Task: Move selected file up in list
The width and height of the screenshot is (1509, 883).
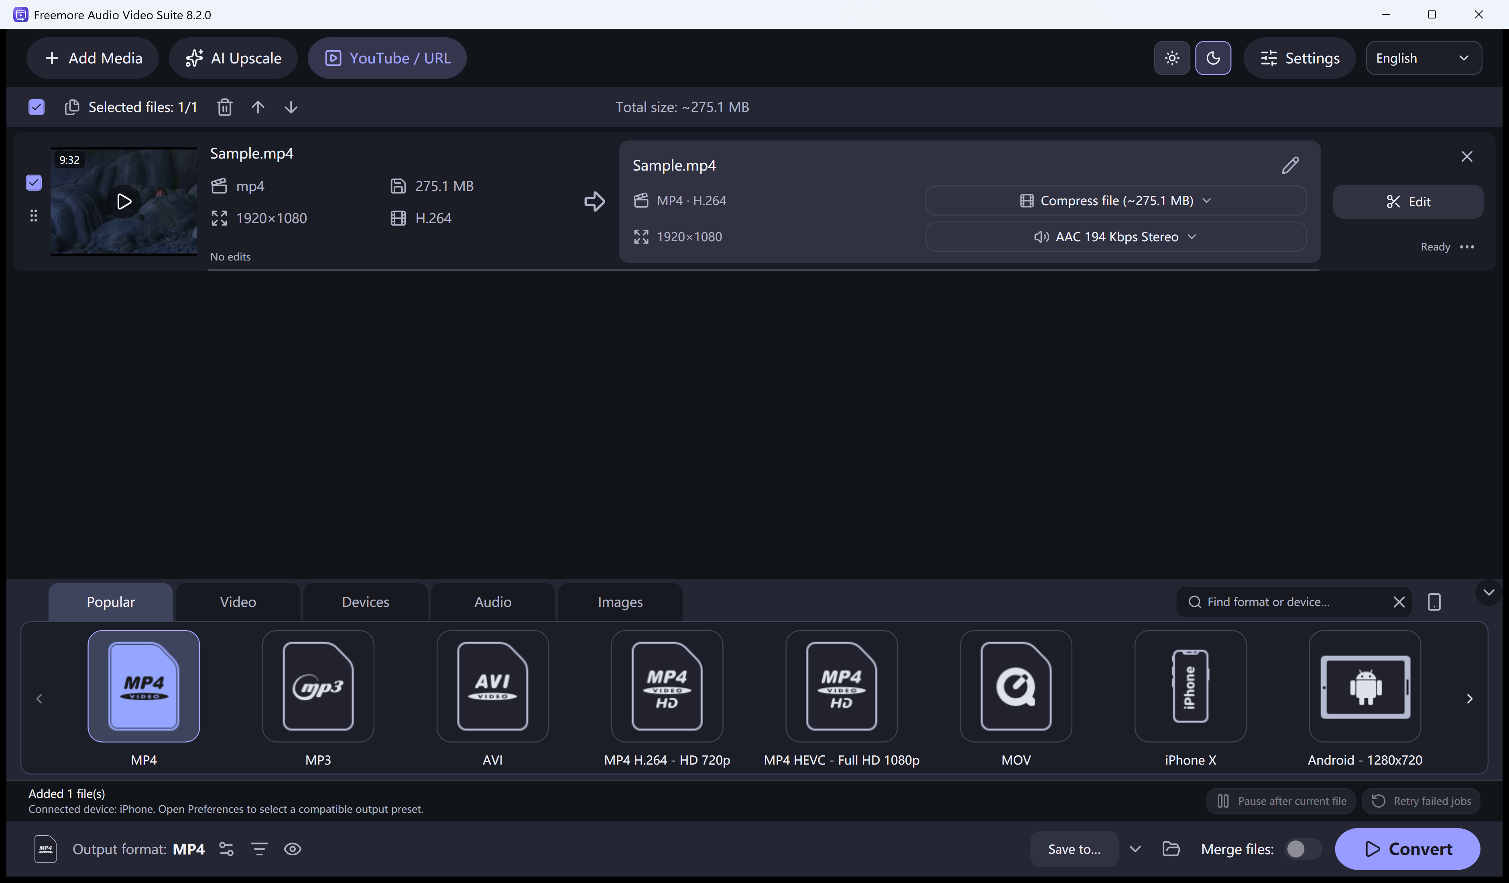Action: tap(258, 107)
